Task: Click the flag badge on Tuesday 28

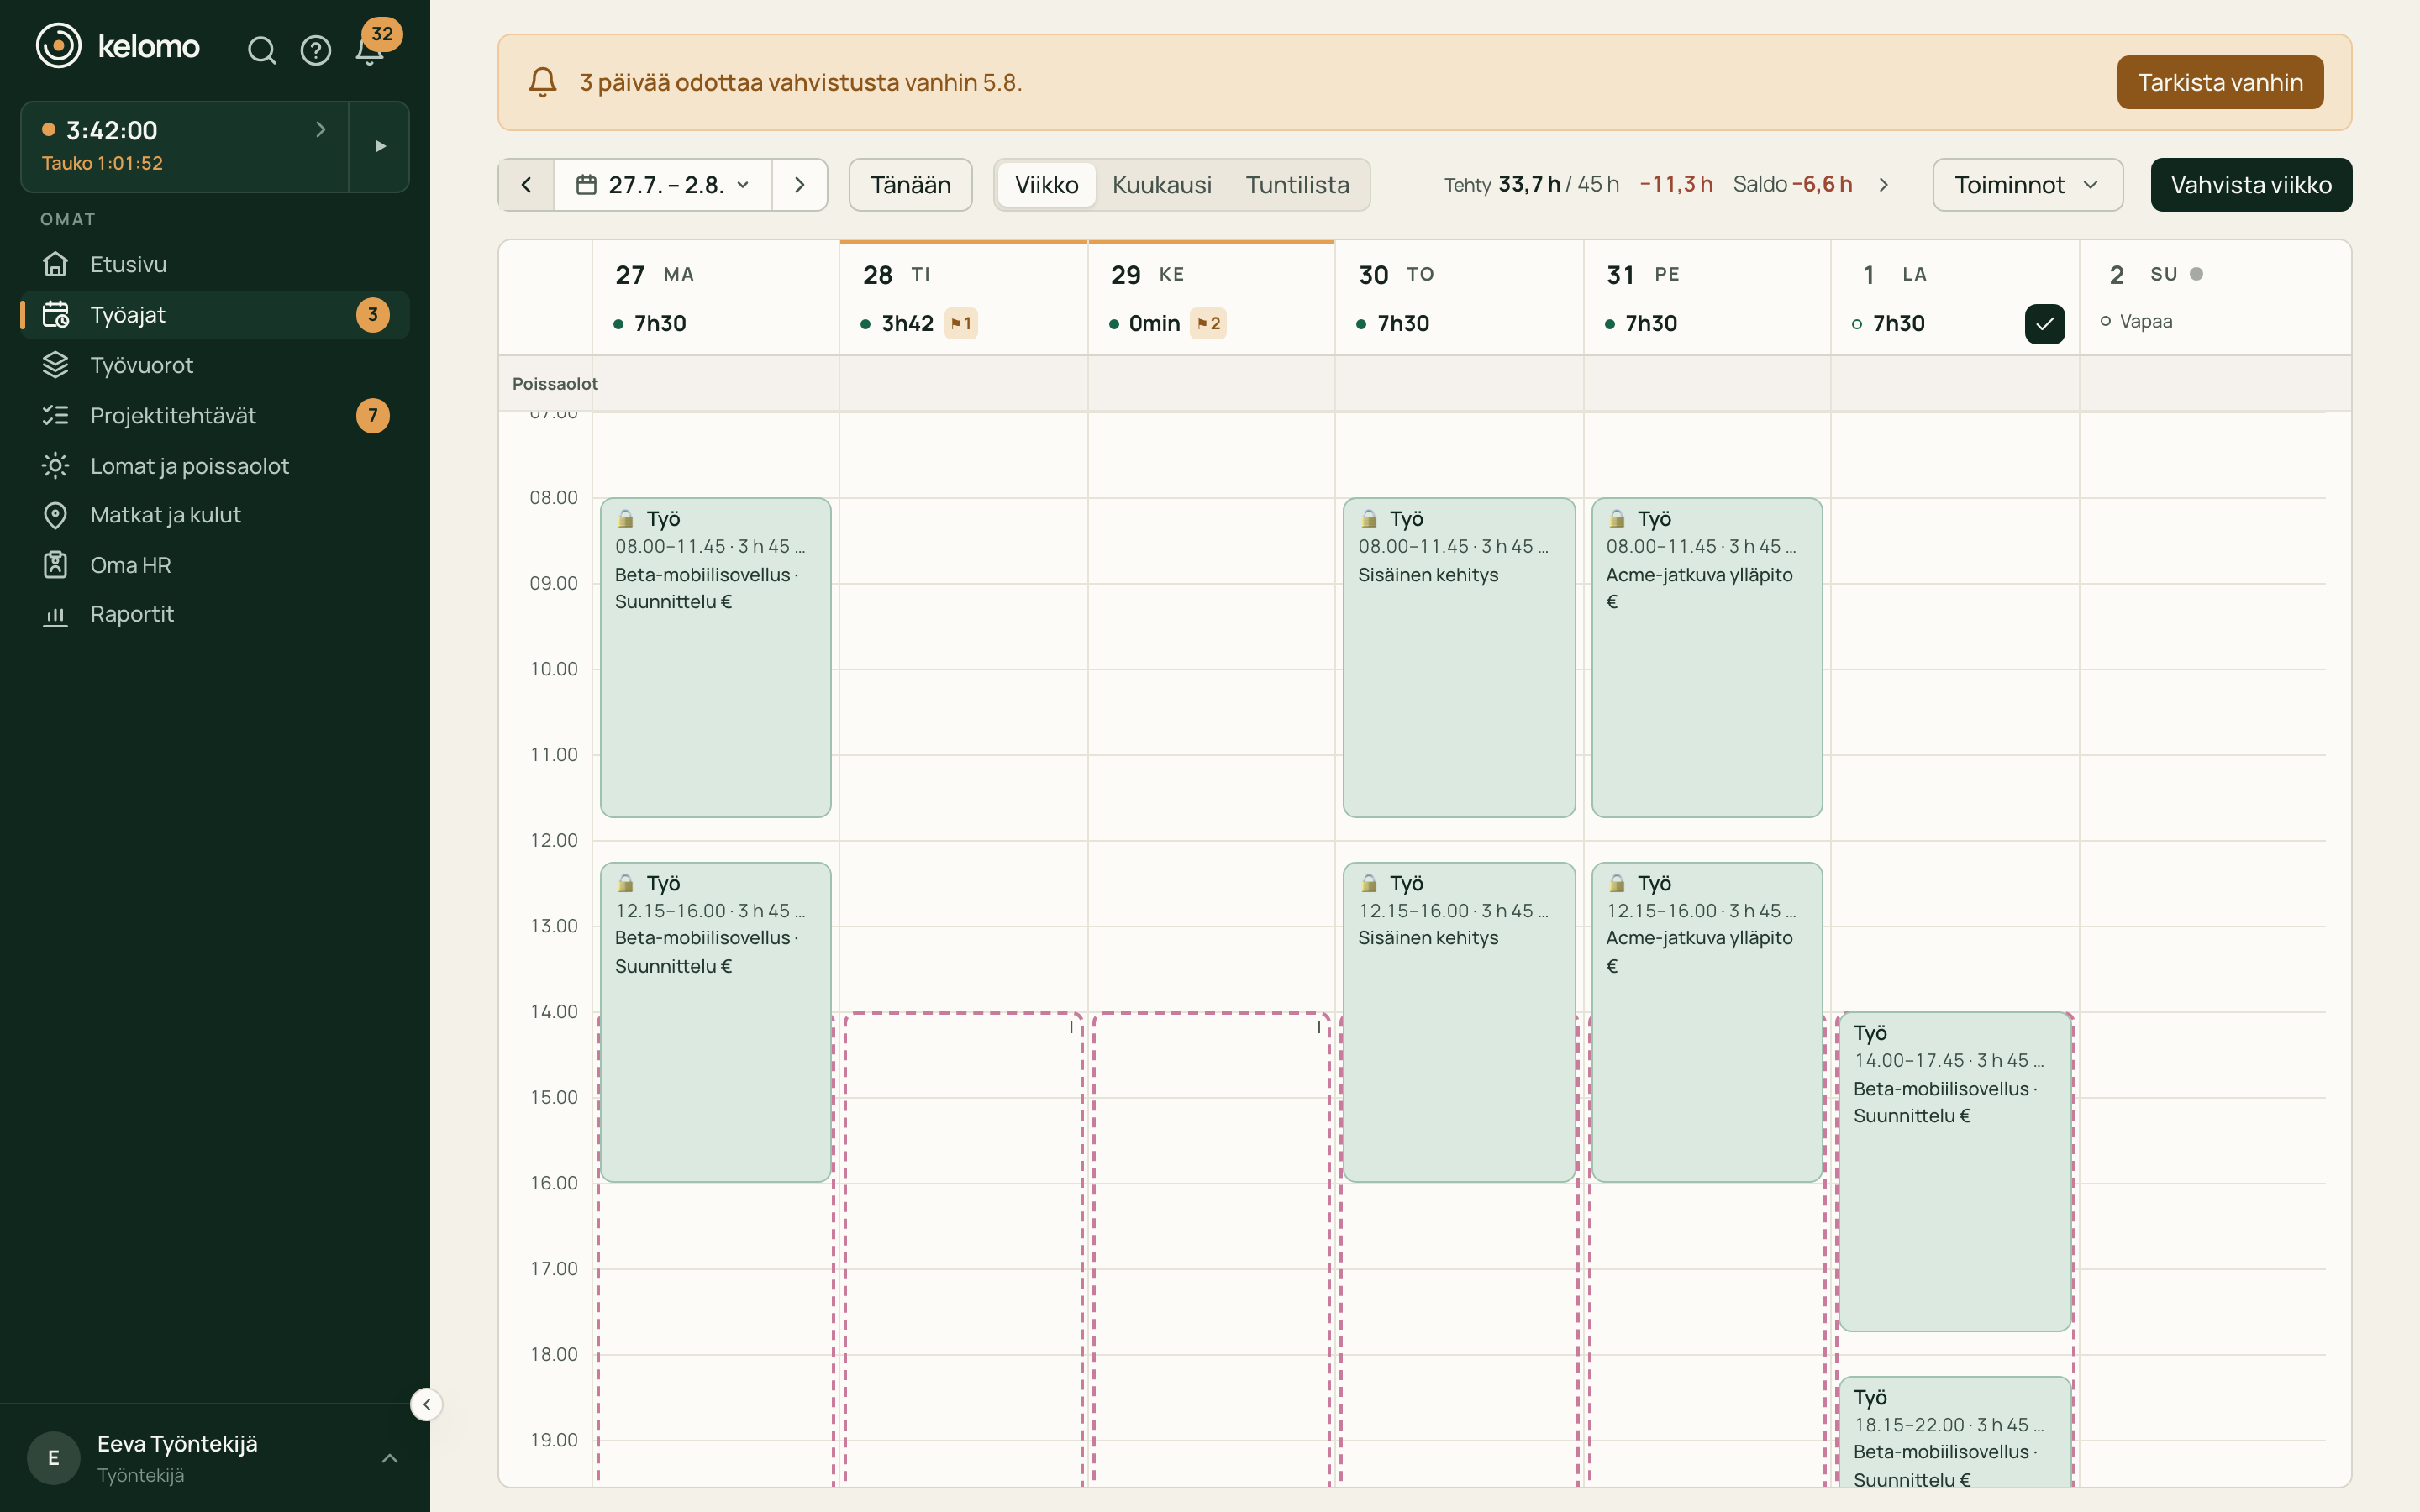Action: pos(961,324)
